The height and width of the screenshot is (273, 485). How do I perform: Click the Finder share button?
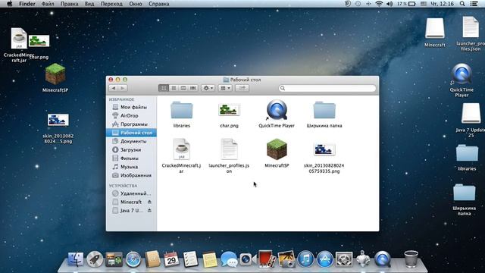242,88
